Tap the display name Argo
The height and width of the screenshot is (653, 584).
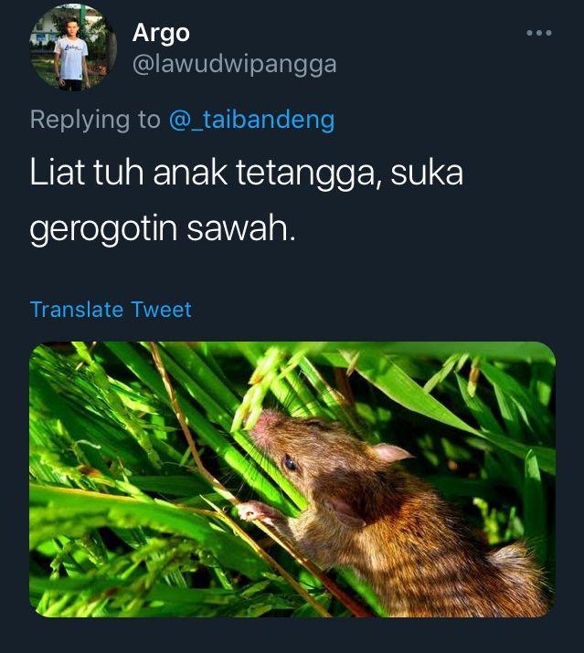coord(161,33)
